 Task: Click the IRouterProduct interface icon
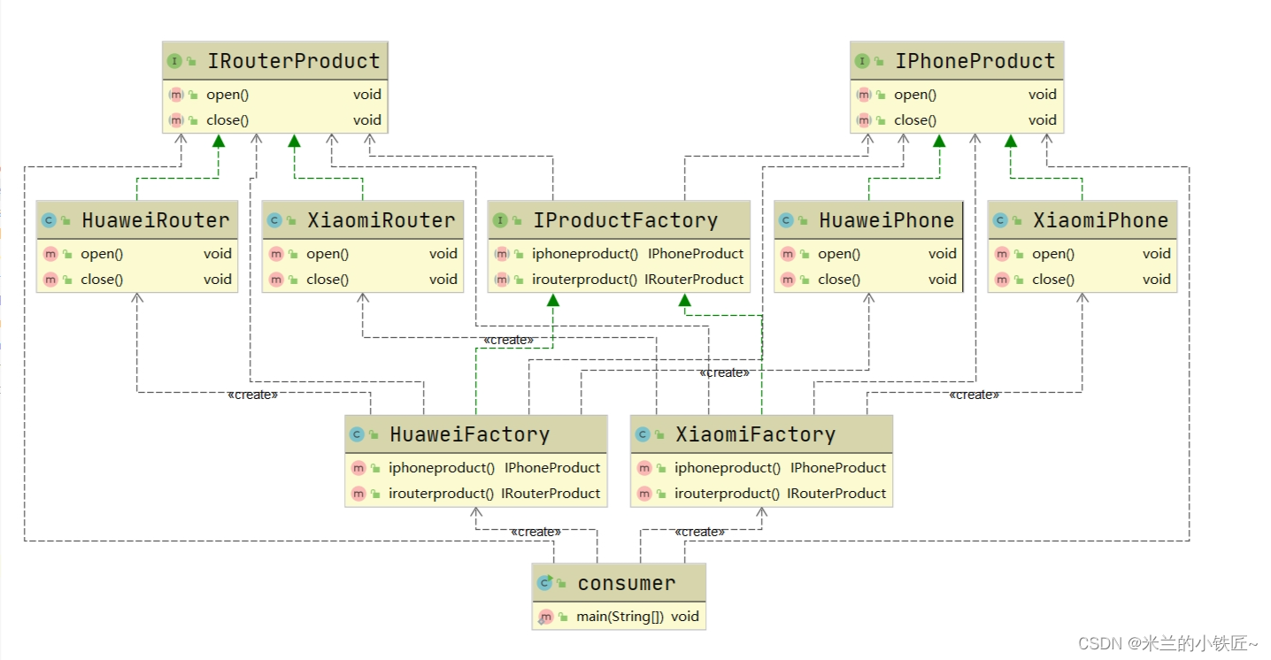pyautogui.click(x=173, y=61)
